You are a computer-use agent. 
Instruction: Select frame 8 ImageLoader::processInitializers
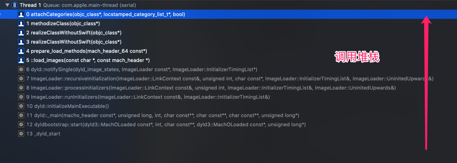228,88
